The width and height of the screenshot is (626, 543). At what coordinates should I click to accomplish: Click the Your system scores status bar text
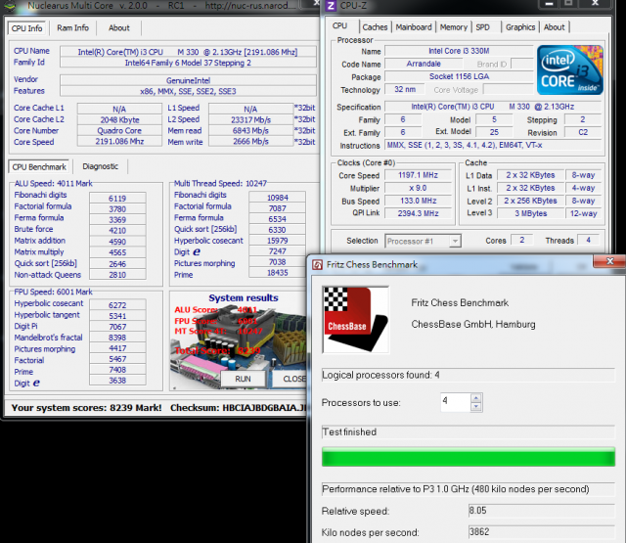coord(86,408)
